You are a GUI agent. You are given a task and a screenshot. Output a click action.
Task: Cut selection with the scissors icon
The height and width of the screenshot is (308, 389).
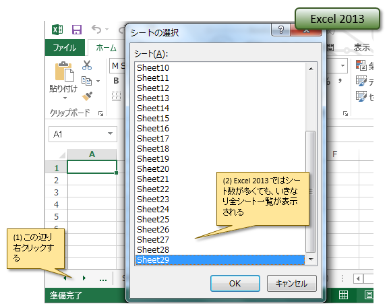87,65
